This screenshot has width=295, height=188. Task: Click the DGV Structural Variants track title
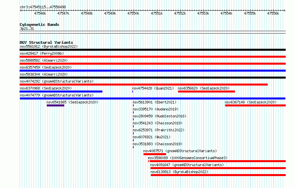point(46,42)
